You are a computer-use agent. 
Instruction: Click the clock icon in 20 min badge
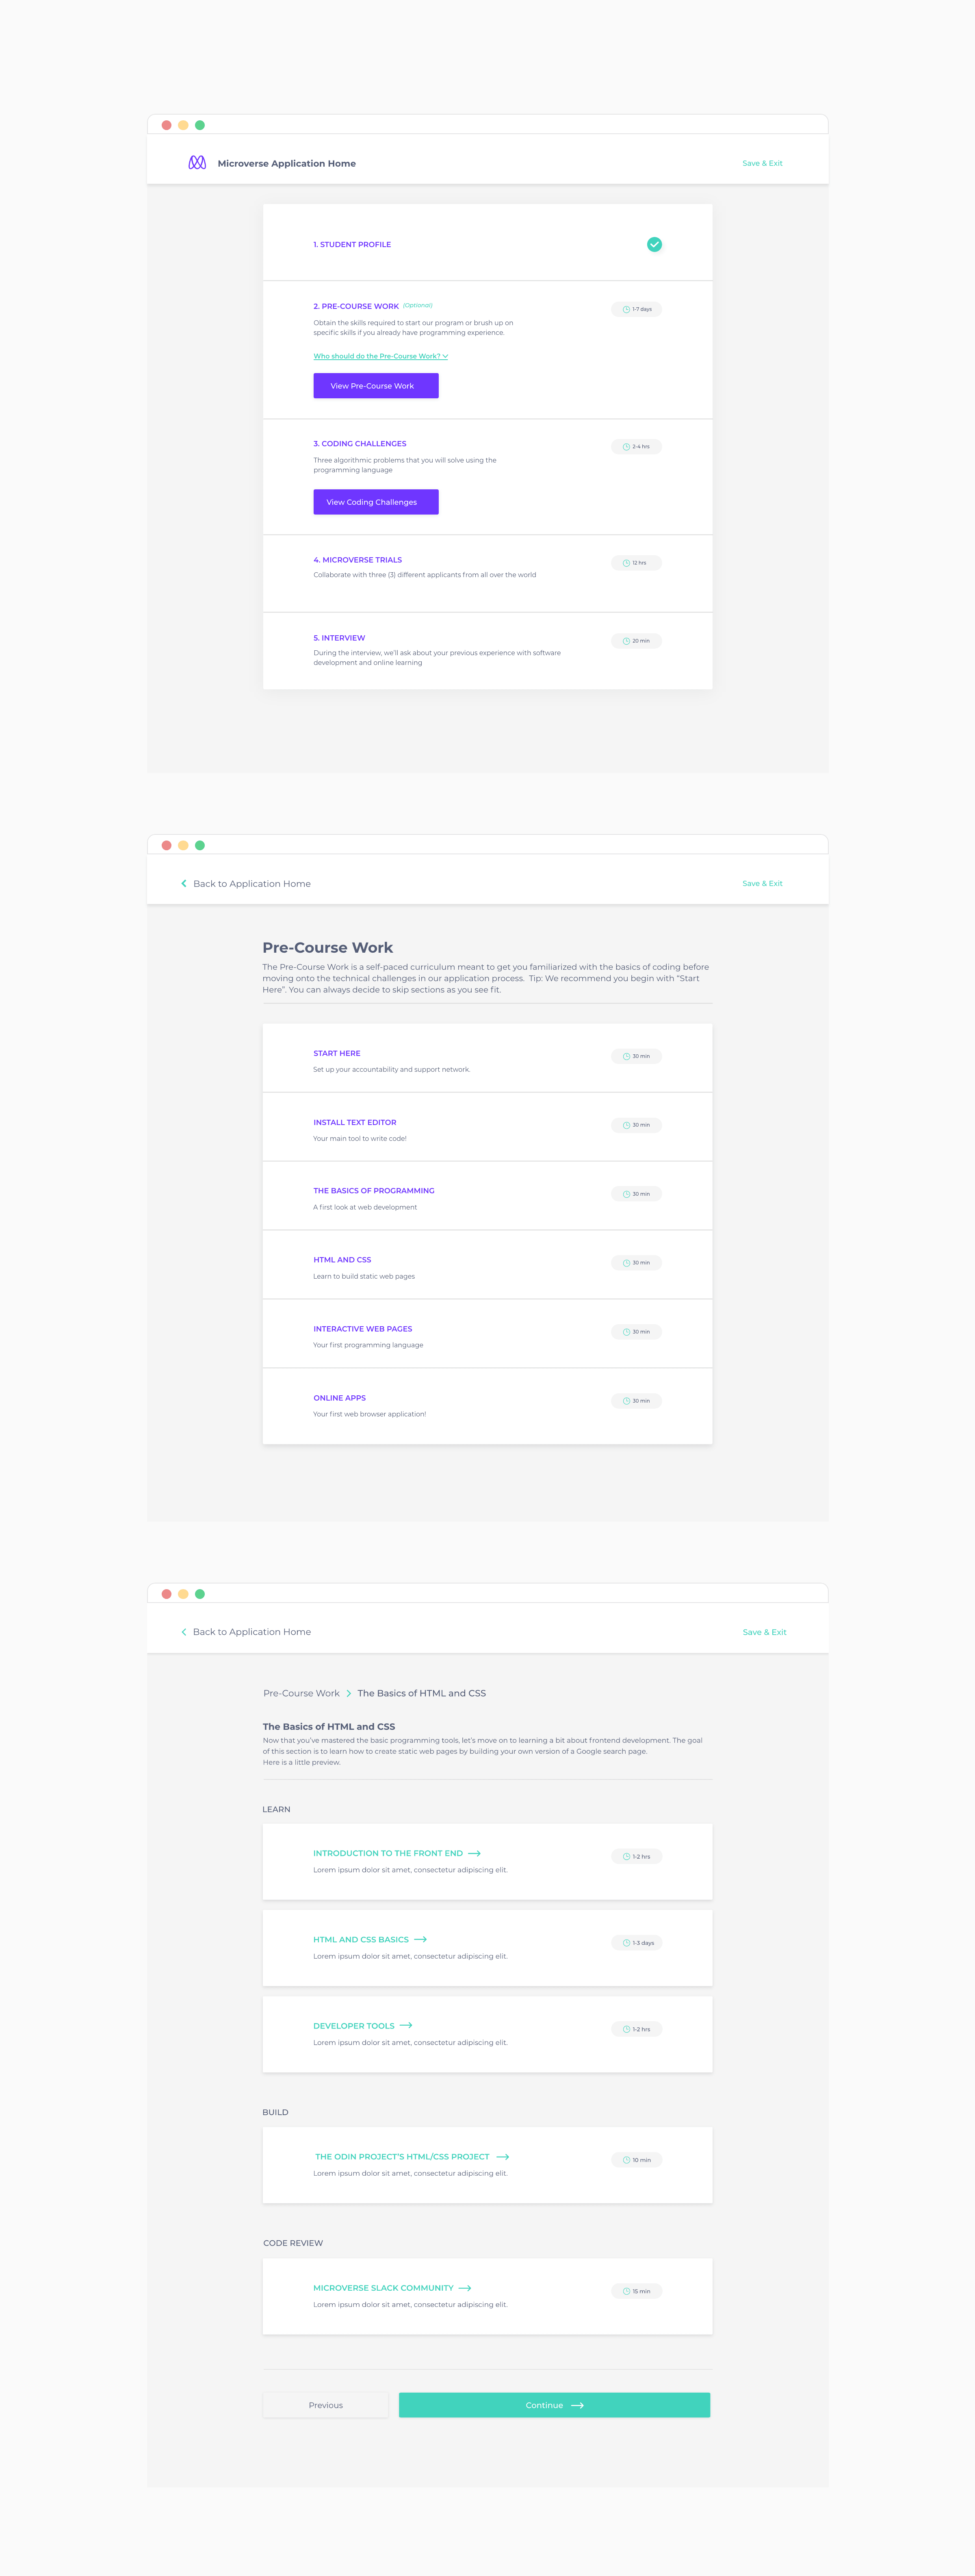(626, 641)
